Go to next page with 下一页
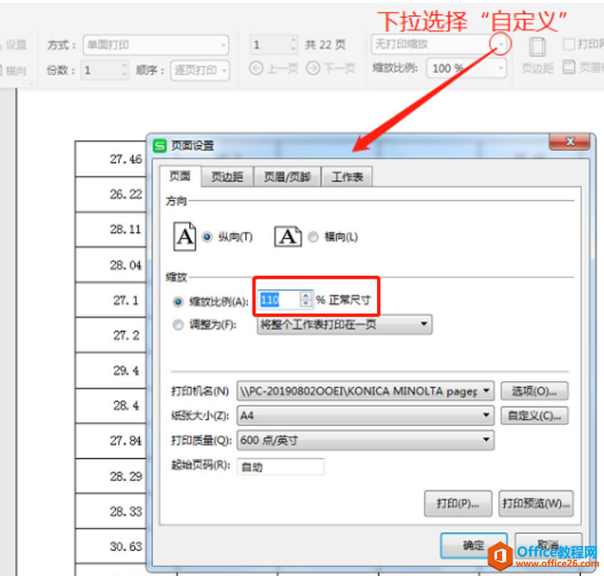Image resolution: width=604 pixels, height=576 pixels. click(x=331, y=69)
